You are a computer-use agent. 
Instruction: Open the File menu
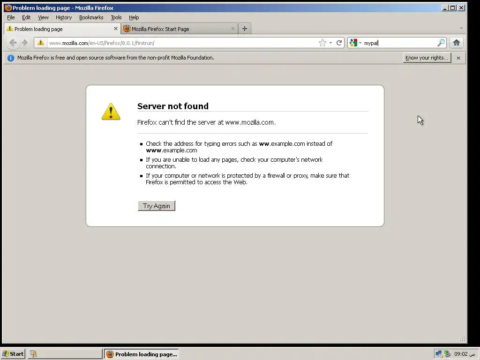(11, 17)
